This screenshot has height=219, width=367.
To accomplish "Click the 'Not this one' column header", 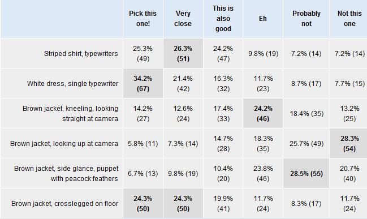I will (349, 19).
